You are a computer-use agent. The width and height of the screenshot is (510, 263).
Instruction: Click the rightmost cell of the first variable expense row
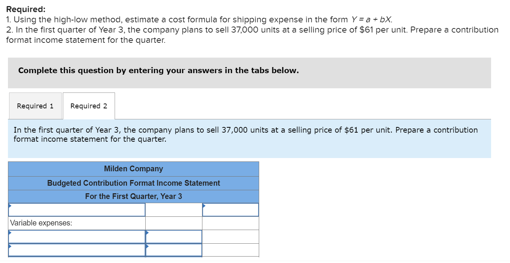click(230, 236)
